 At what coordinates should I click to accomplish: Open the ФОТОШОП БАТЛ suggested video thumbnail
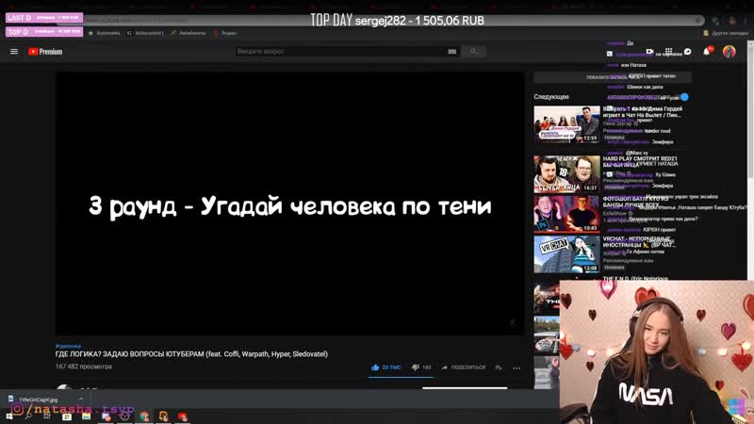[x=566, y=214]
